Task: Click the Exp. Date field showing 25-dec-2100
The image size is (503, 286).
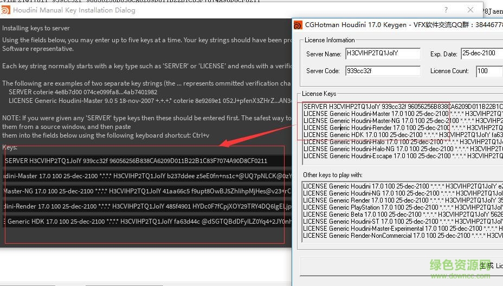Action: pos(482,54)
